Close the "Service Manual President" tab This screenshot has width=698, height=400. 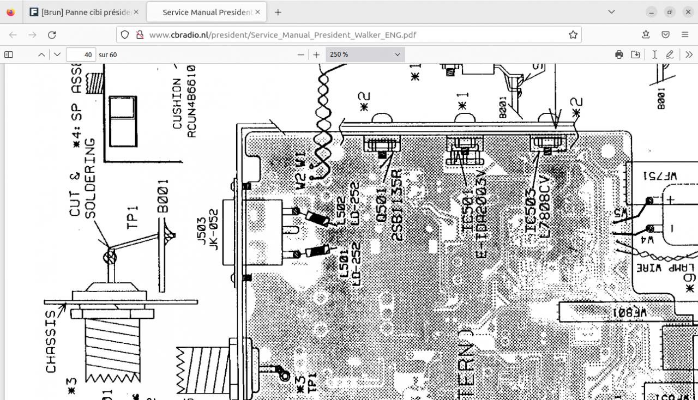point(257,12)
